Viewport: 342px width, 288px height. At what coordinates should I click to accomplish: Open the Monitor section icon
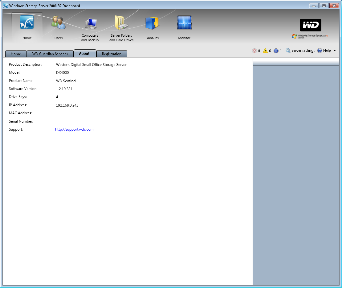[184, 23]
